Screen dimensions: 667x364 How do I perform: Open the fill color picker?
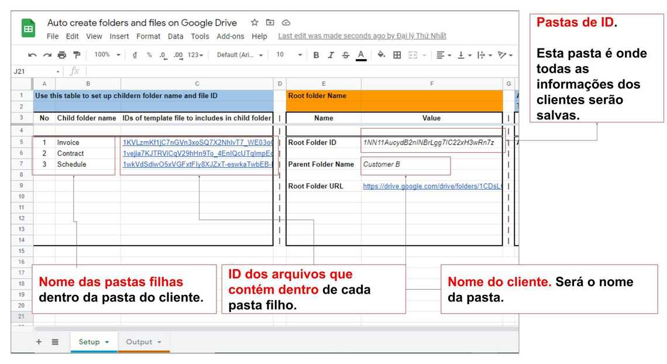(x=381, y=55)
